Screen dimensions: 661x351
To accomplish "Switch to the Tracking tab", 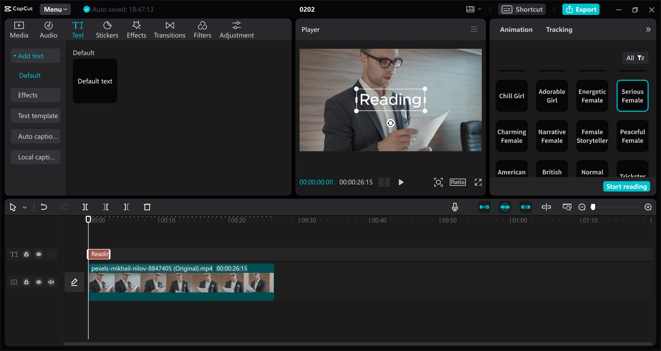I will [559, 29].
